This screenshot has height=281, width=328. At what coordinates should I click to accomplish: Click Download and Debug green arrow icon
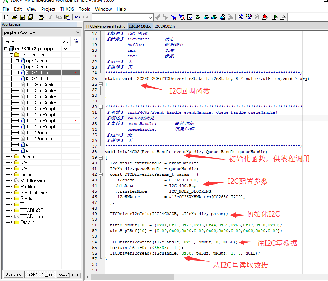tap(275, 17)
